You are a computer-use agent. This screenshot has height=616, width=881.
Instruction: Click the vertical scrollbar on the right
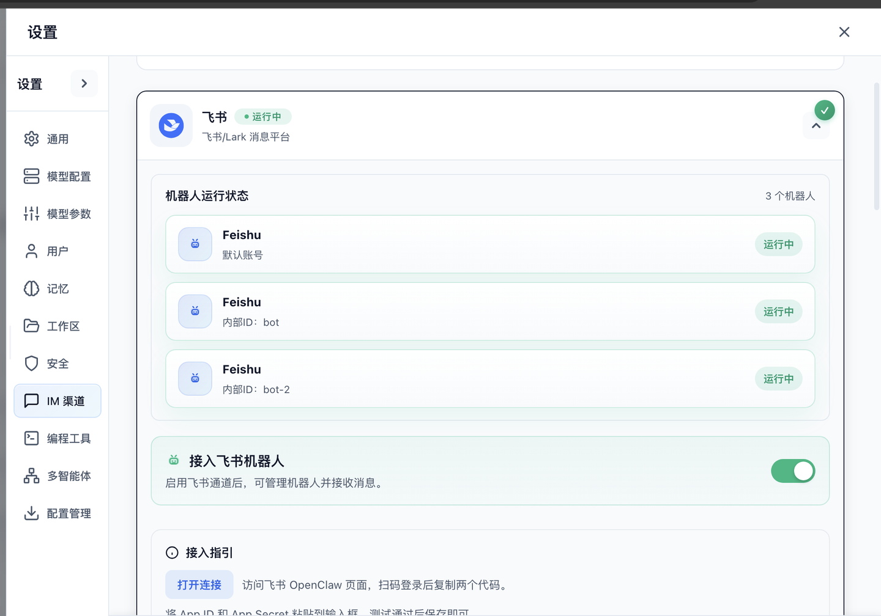tap(877, 147)
